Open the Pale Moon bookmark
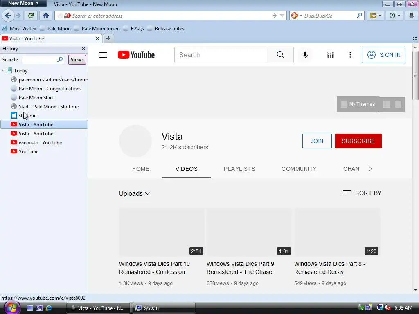This screenshot has width=419, height=314. click(55, 28)
